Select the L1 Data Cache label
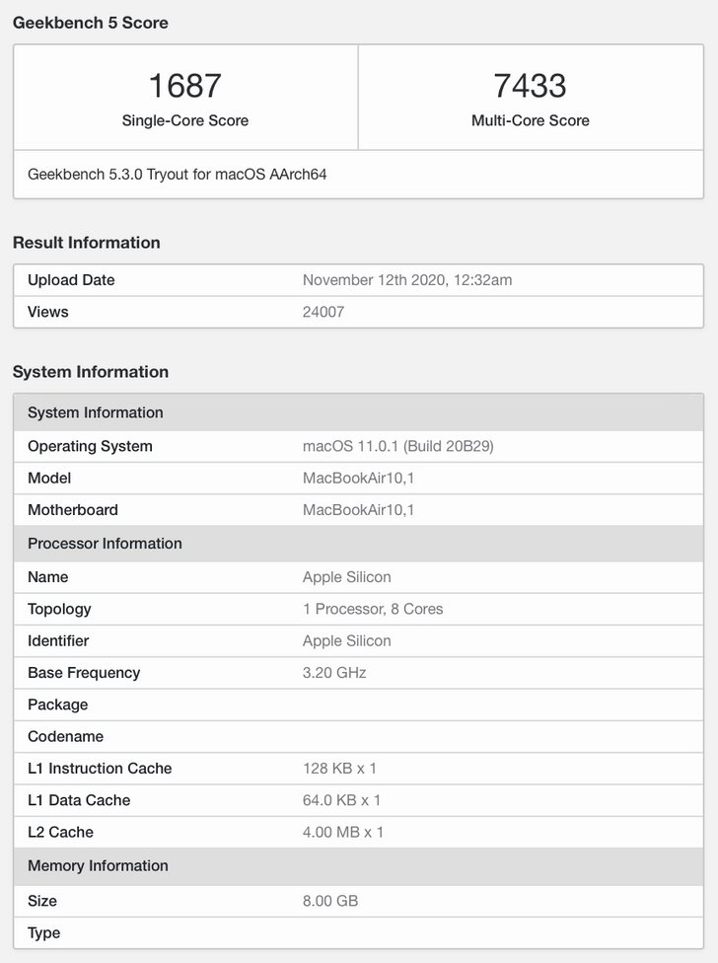The width and height of the screenshot is (718, 963). [x=79, y=801]
